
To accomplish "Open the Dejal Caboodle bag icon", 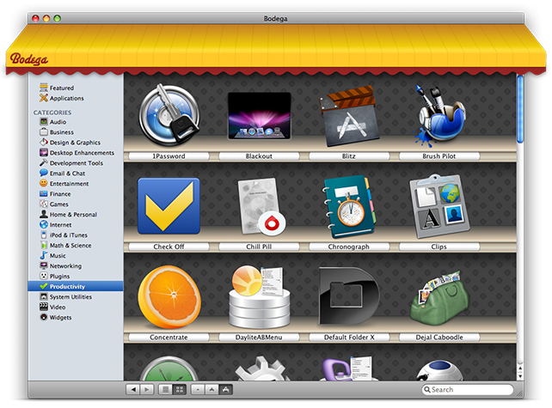I will tap(439, 298).
